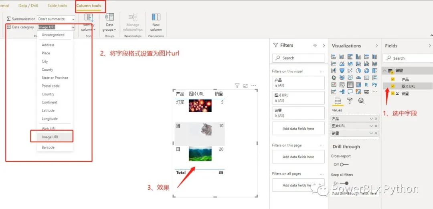
Task: Expand the 图片URL value field chevron
Action: (x=371, y=126)
